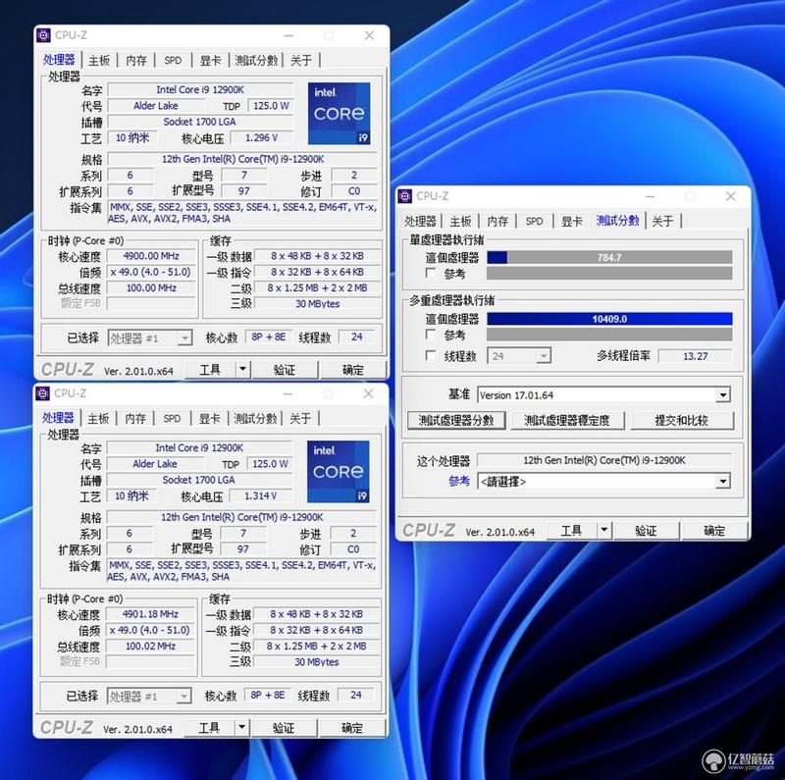Open the 处理器 #1 selector in the upper-left window

click(150, 338)
